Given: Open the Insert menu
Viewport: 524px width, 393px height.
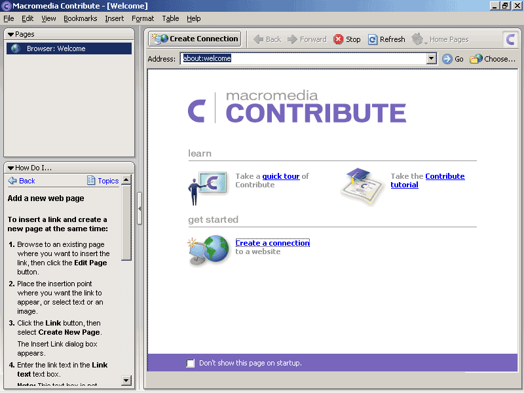Looking at the screenshot, I should click(114, 19).
